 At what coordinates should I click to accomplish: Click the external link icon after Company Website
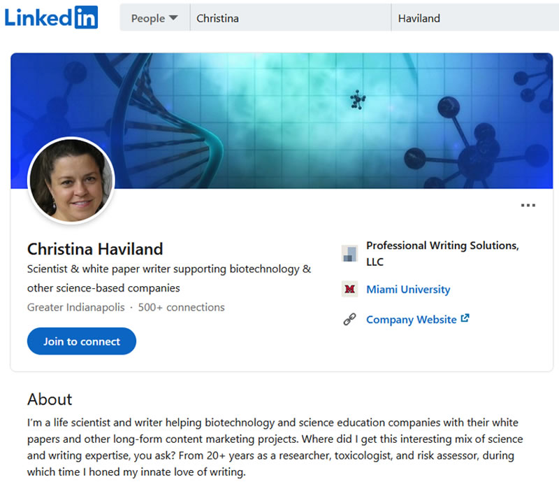pyautogui.click(x=463, y=319)
